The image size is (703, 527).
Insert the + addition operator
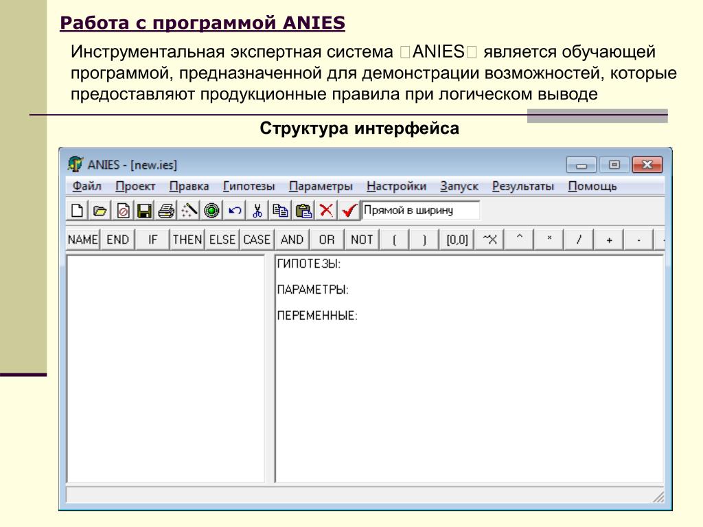tap(609, 239)
